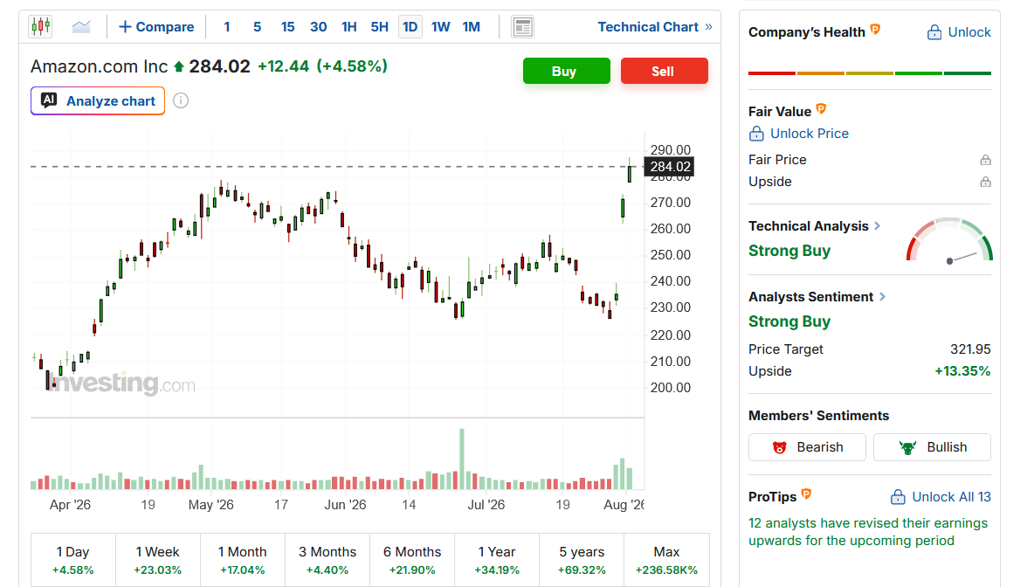Vote Bullish in Members' Sentiments
The width and height of the screenshot is (1027, 587).
pyautogui.click(x=932, y=447)
